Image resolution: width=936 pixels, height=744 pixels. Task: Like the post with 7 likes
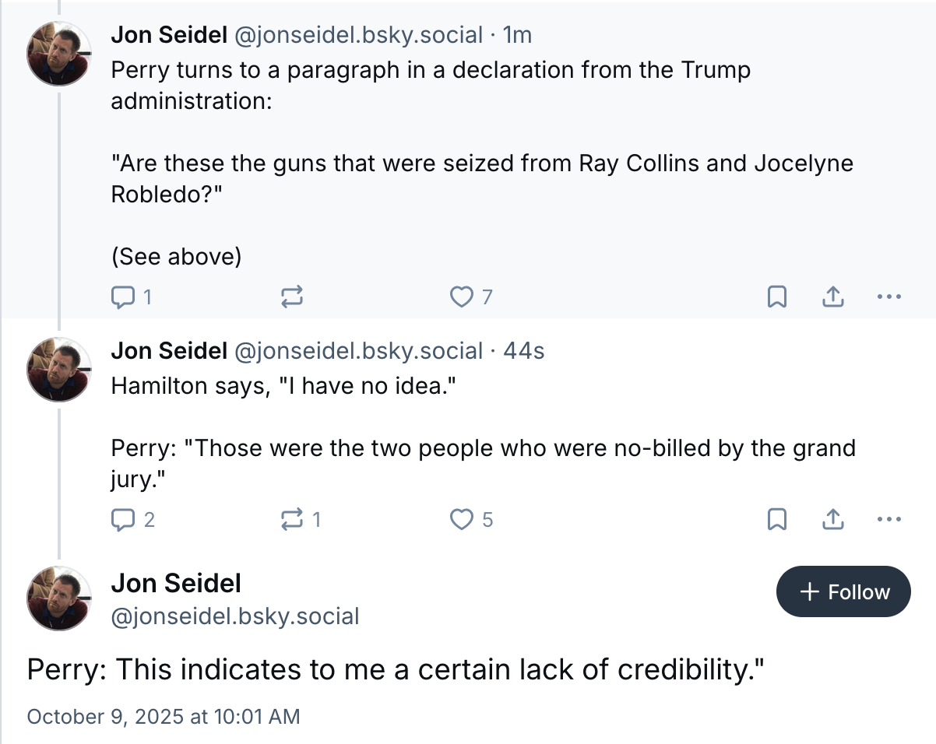[x=462, y=297]
